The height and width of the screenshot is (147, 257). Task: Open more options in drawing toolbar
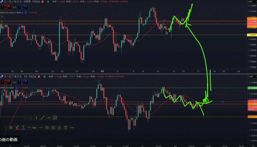click(x=72, y=128)
